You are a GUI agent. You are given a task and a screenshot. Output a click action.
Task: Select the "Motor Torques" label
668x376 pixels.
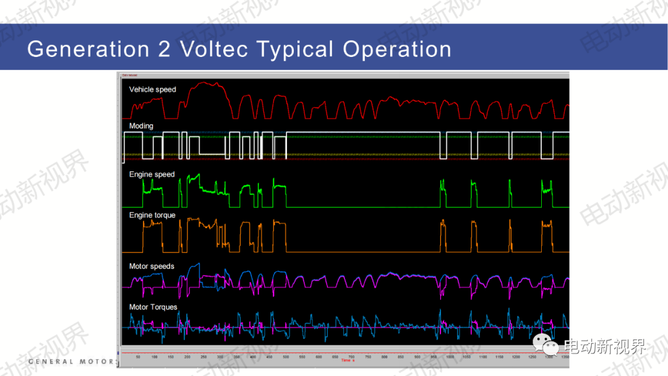(x=153, y=307)
